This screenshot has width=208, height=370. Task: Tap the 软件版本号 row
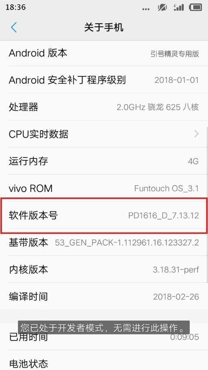[x=104, y=216]
